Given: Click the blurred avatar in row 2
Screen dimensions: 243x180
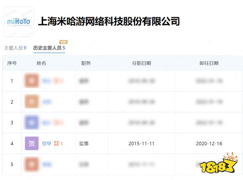Looking at the screenshot, I should [32, 102].
